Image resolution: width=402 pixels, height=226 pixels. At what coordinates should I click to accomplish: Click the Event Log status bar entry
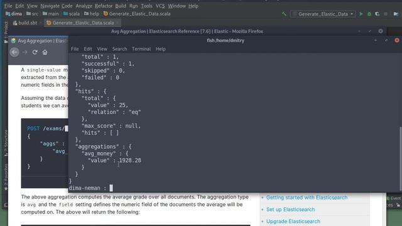coord(394,198)
